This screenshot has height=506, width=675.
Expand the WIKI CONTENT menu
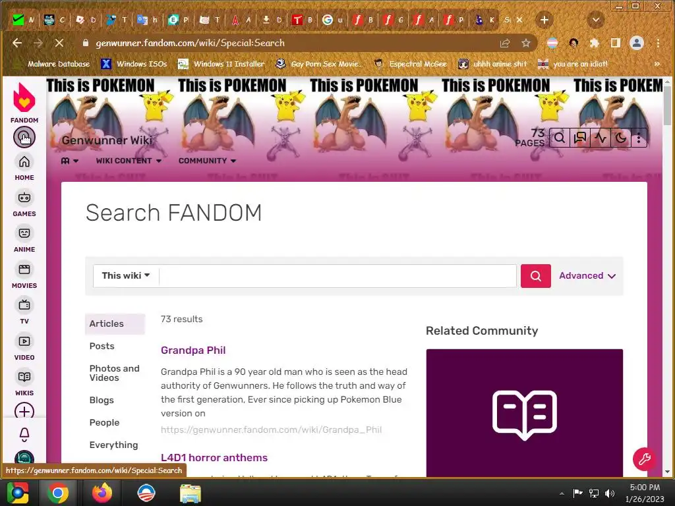coord(129,161)
